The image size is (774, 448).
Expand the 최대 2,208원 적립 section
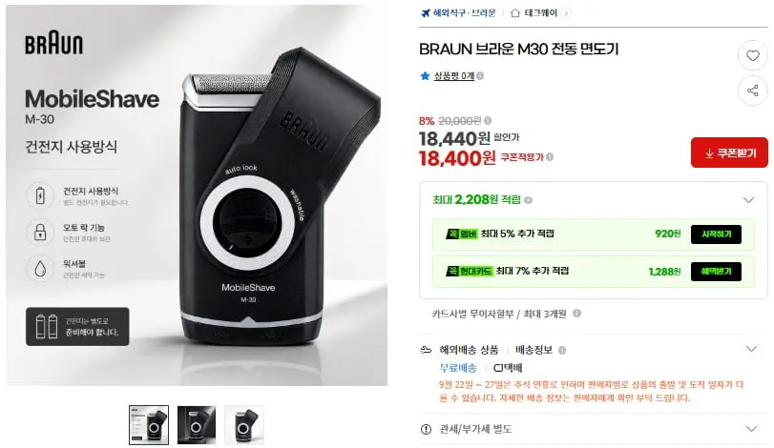pos(748,199)
